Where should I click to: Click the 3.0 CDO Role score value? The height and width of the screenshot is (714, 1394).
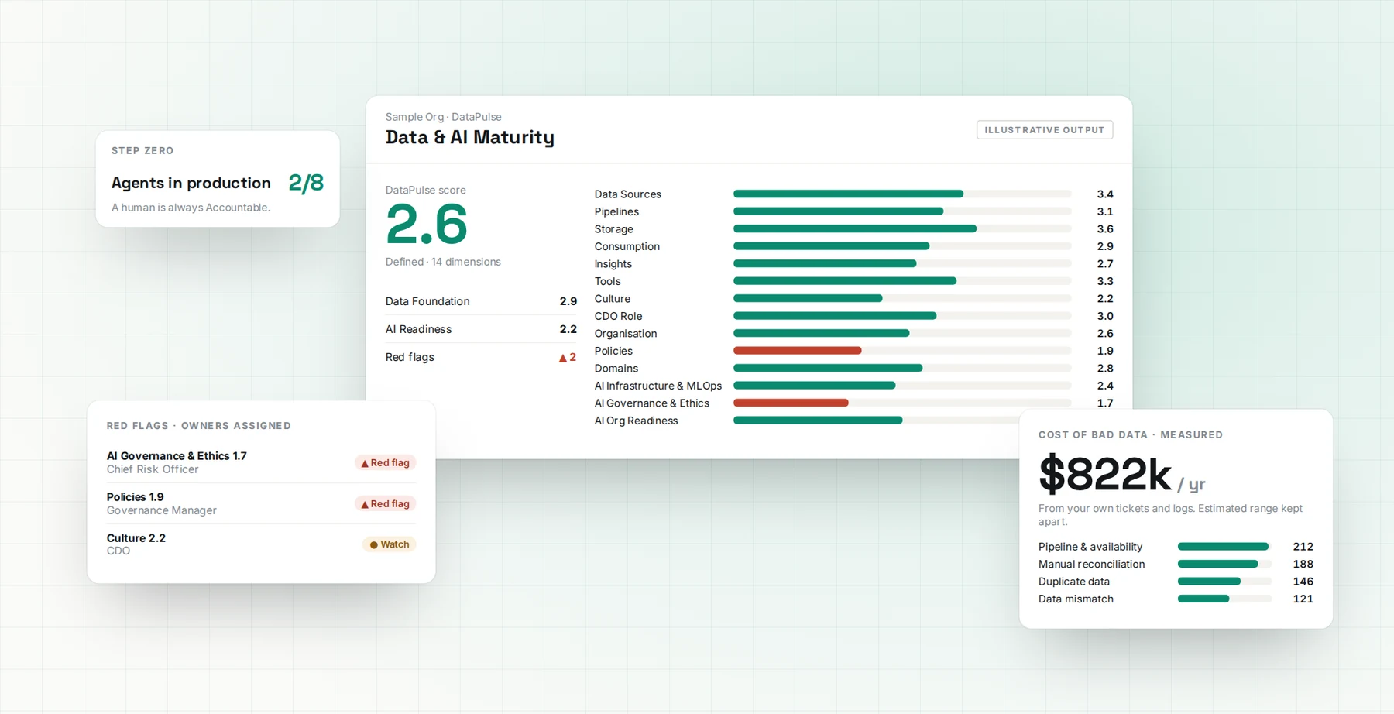point(1105,316)
